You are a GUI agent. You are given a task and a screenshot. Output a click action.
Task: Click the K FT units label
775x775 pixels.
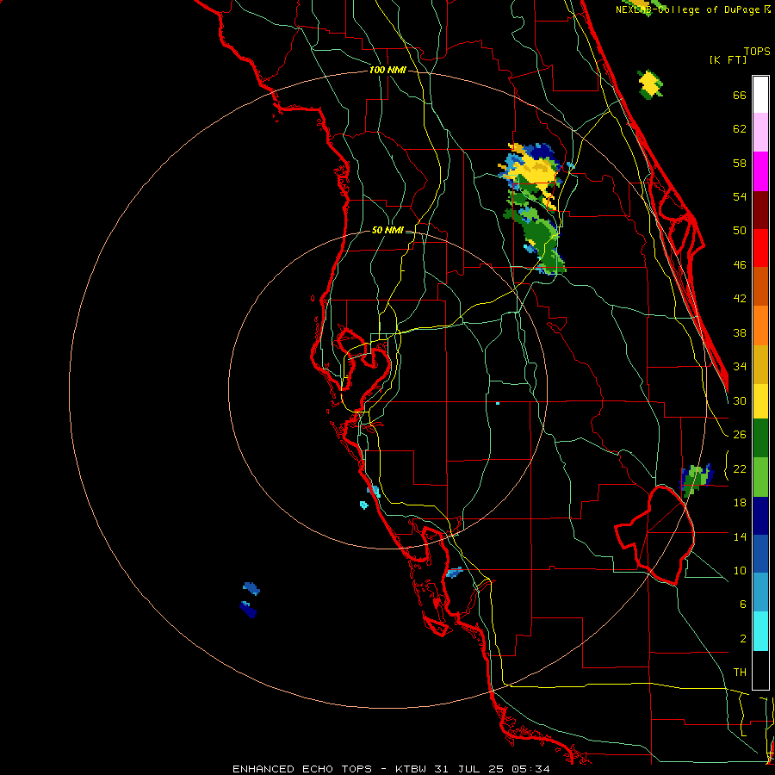(728, 59)
